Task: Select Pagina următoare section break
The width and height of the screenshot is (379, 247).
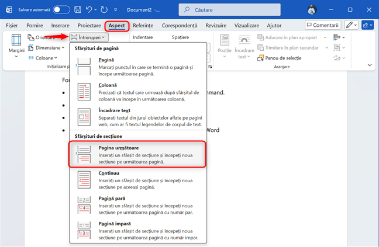Action: point(137,154)
